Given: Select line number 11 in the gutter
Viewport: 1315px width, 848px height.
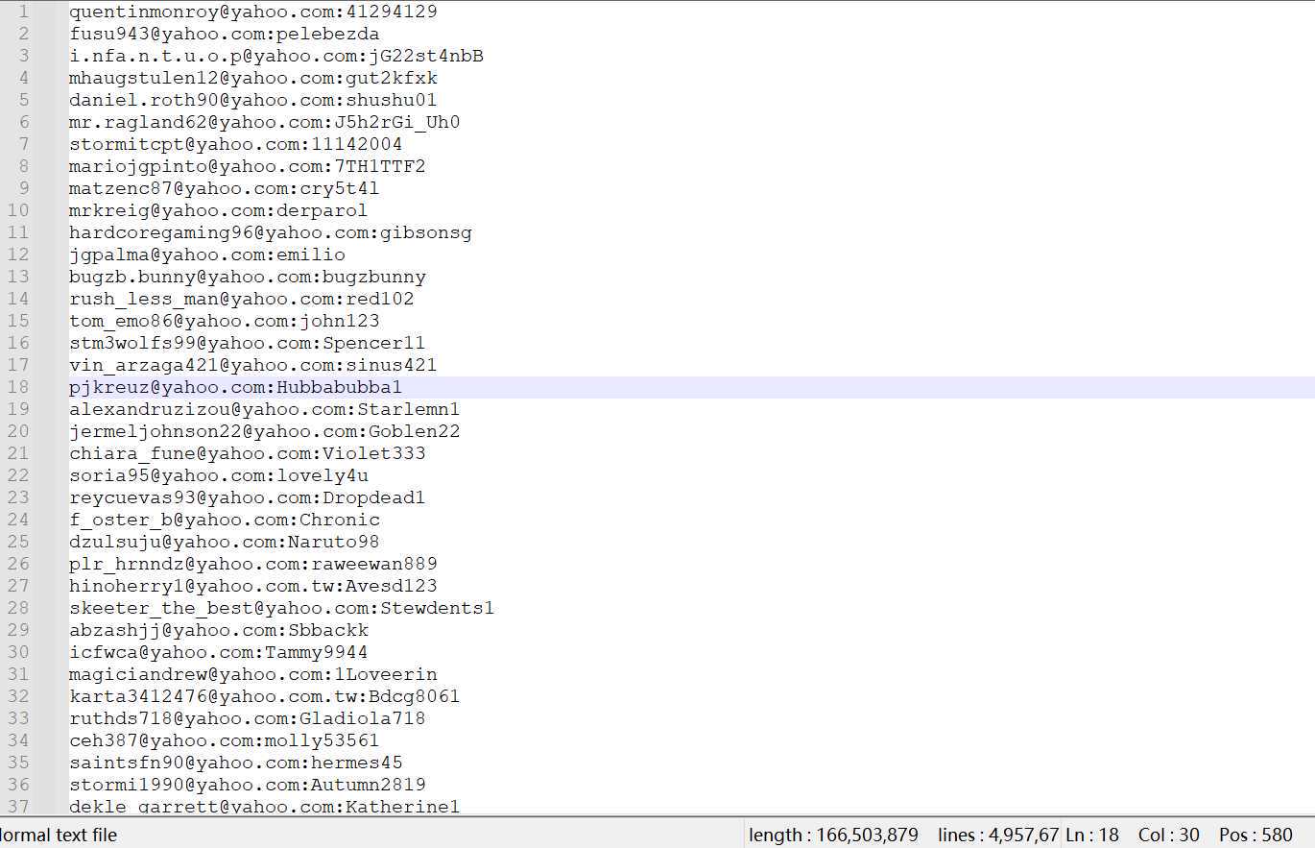Looking at the screenshot, I should click(18, 232).
